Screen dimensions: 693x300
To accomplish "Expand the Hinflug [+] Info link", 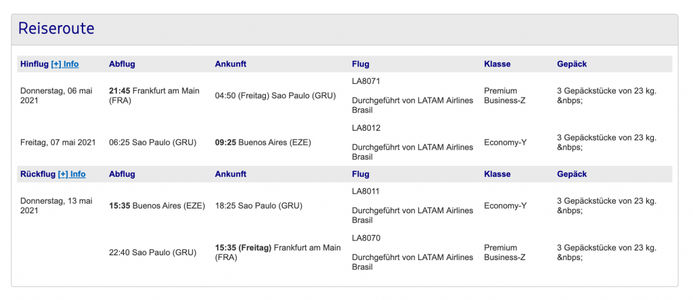I will (65, 64).
